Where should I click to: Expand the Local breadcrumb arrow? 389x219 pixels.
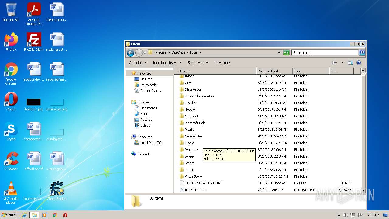point(200,53)
